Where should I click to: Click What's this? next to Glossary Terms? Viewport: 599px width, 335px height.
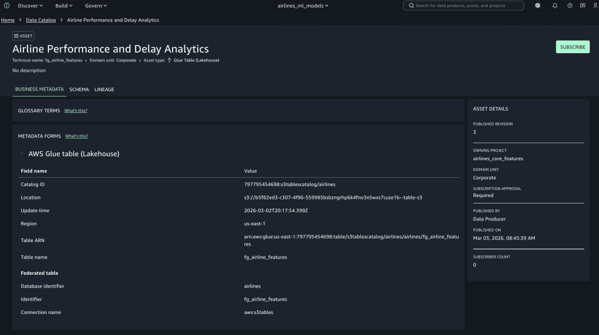coord(75,110)
